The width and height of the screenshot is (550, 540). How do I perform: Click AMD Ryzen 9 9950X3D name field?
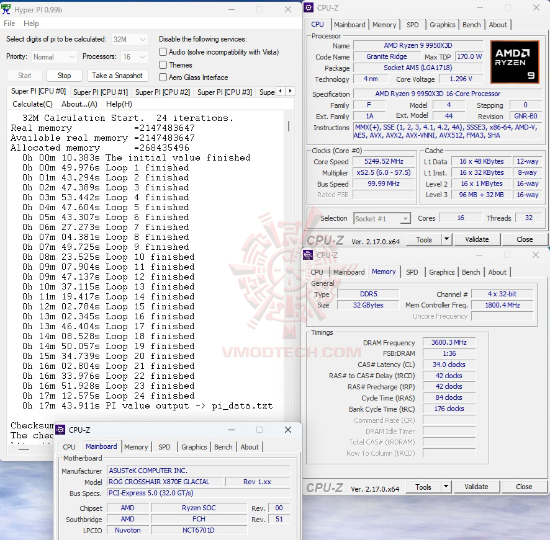tap(418, 45)
